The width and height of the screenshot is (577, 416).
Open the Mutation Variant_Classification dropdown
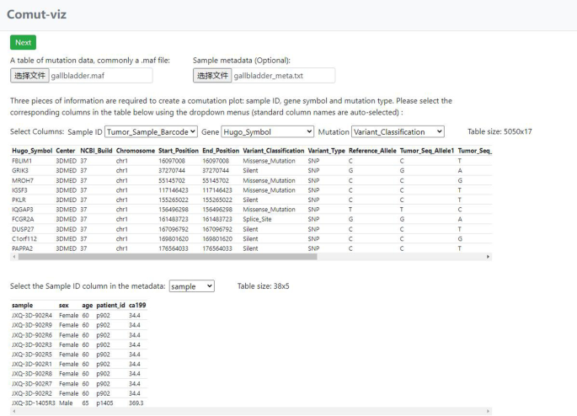click(398, 131)
